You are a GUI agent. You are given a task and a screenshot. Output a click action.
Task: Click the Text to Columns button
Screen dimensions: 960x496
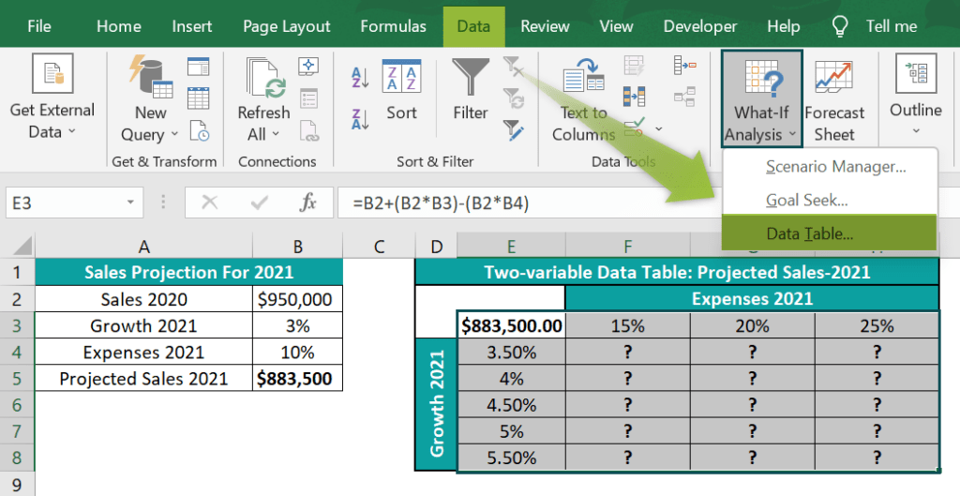[583, 99]
